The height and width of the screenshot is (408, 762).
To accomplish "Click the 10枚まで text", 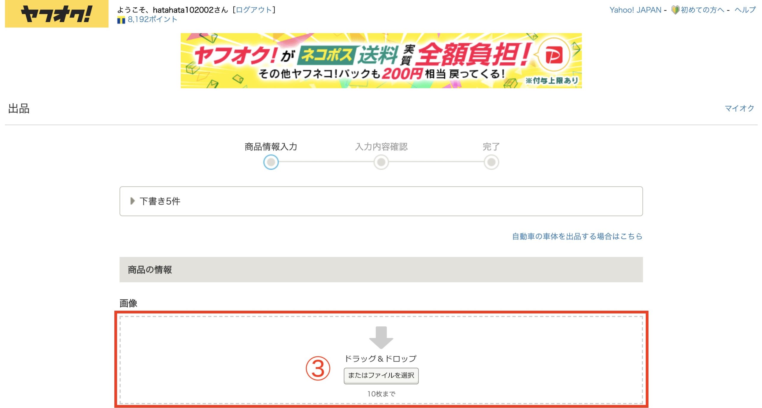I will [x=381, y=394].
